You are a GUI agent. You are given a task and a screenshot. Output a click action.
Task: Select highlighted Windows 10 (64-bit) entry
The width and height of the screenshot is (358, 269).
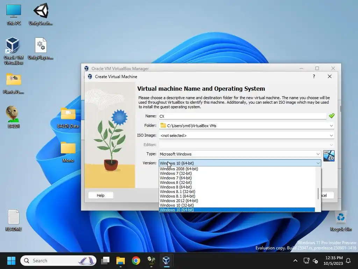tap(237, 210)
